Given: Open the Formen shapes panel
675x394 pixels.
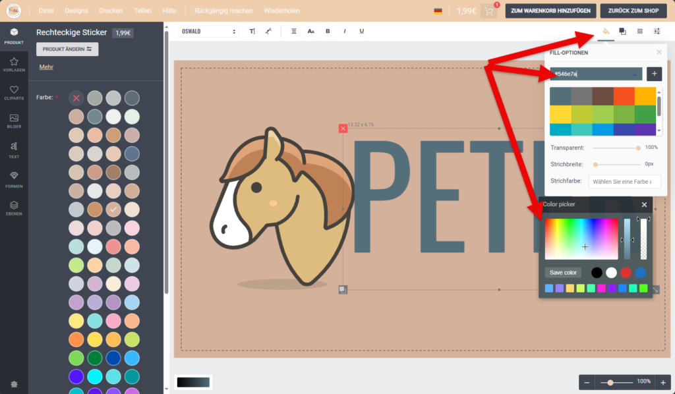Looking at the screenshot, I should coord(14,179).
